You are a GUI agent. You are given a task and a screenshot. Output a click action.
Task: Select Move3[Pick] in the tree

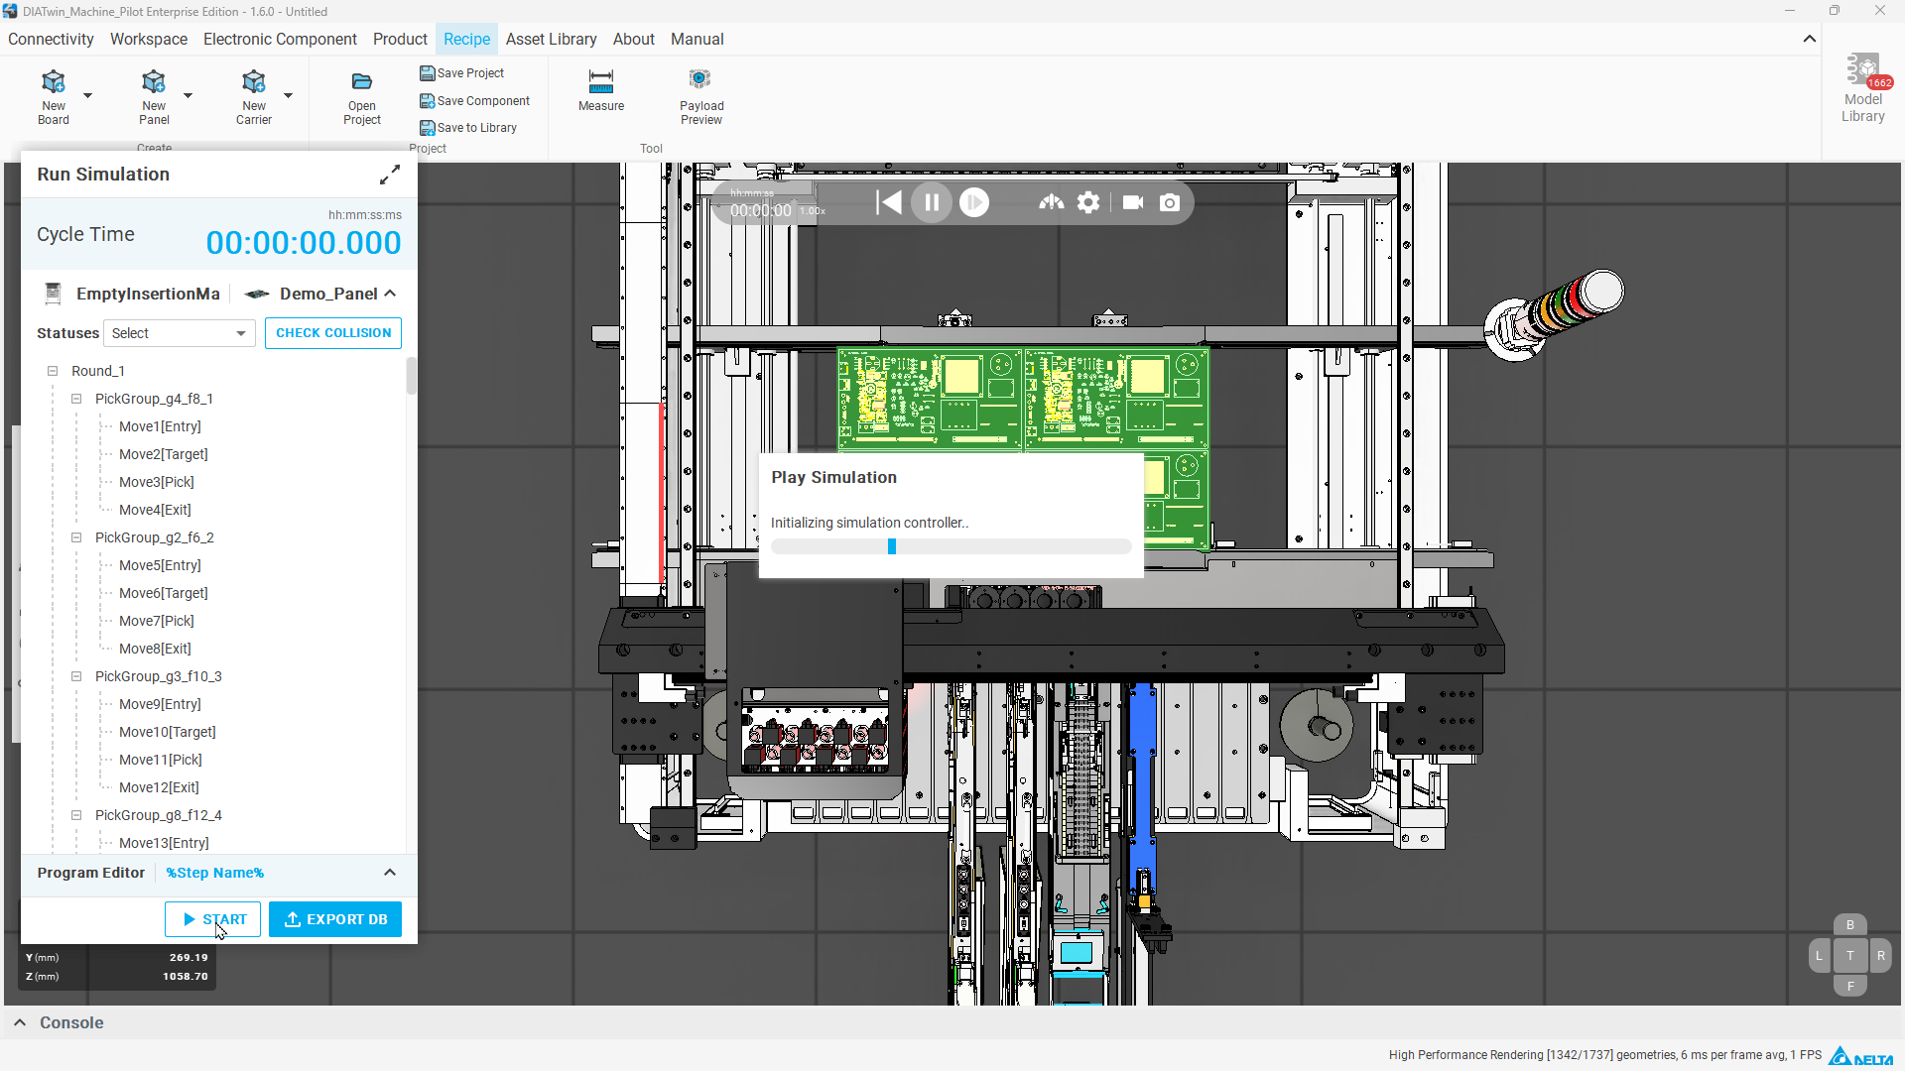pyautogui.click(x=157, y=482)
